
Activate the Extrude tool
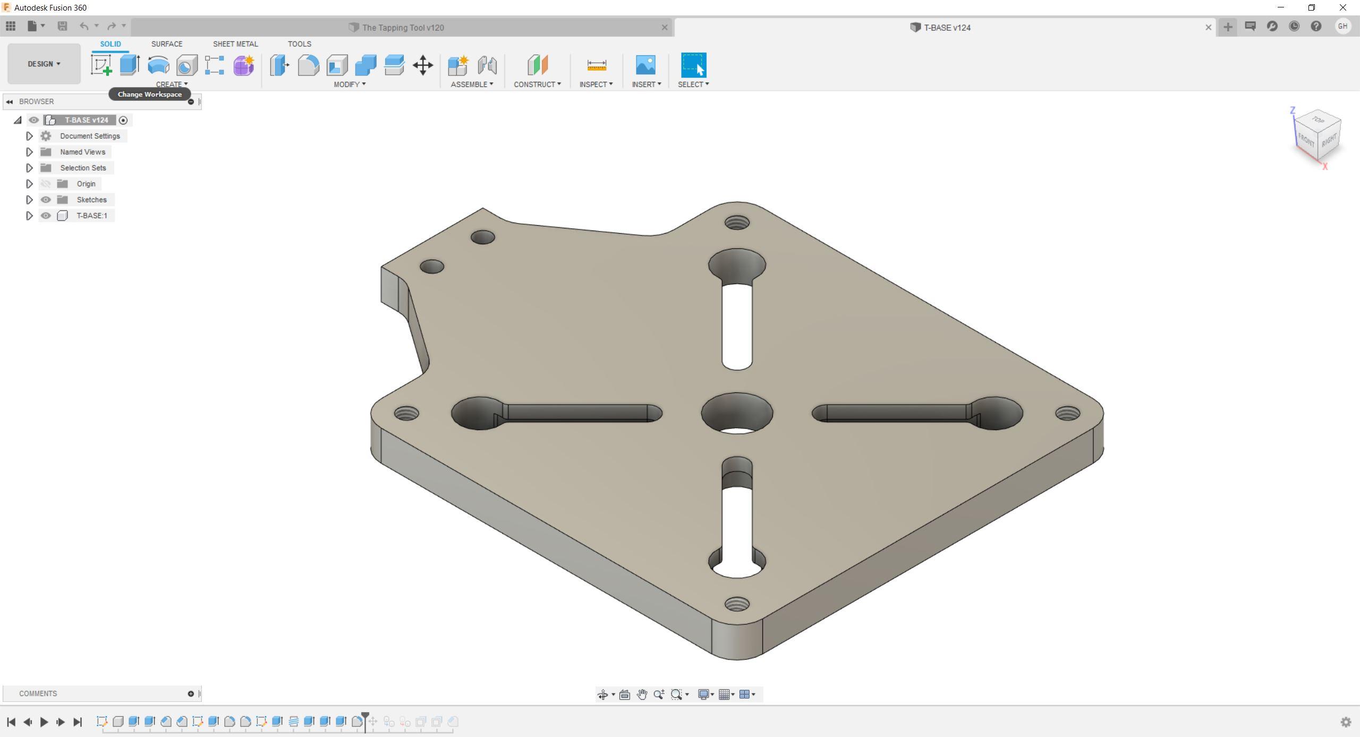coord(129,65)
